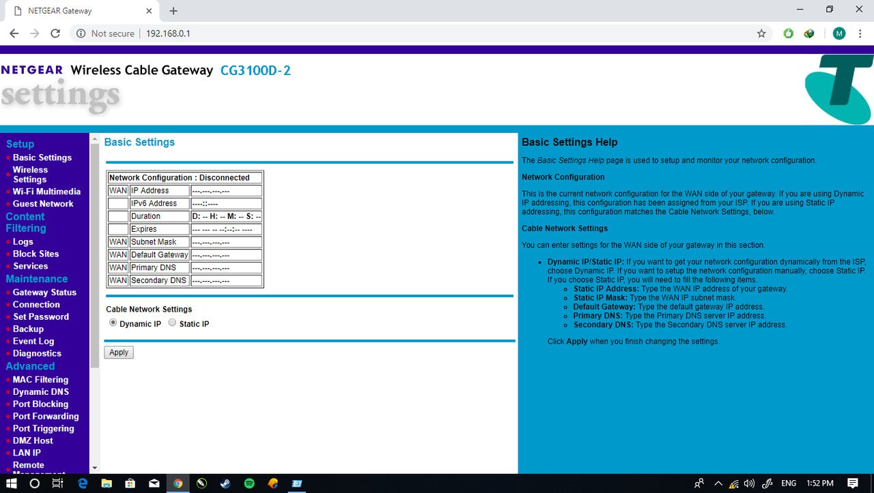
Task: Open Dynamic DNS page
Action: [40, 392]
